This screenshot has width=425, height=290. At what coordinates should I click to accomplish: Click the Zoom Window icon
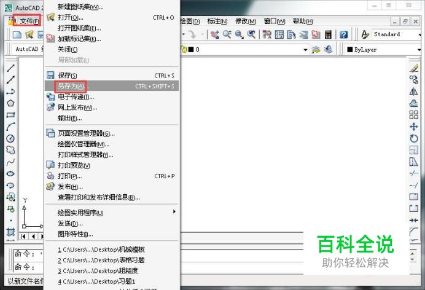[x=239, y=34]
